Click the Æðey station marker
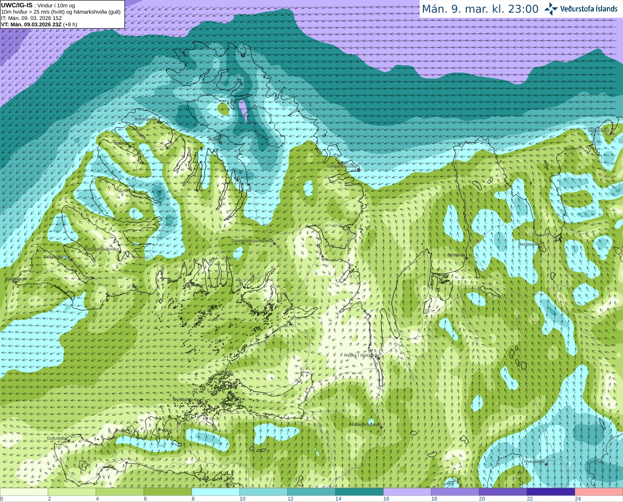 click(220, 142)
